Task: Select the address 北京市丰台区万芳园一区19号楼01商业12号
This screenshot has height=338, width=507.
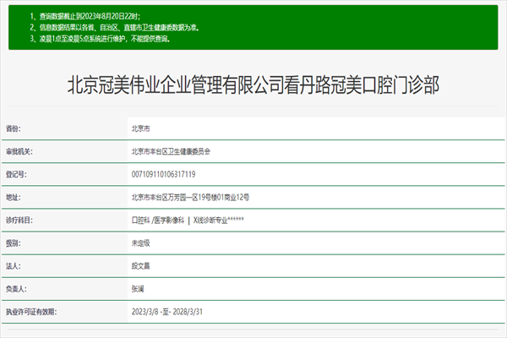Action: 190,197
